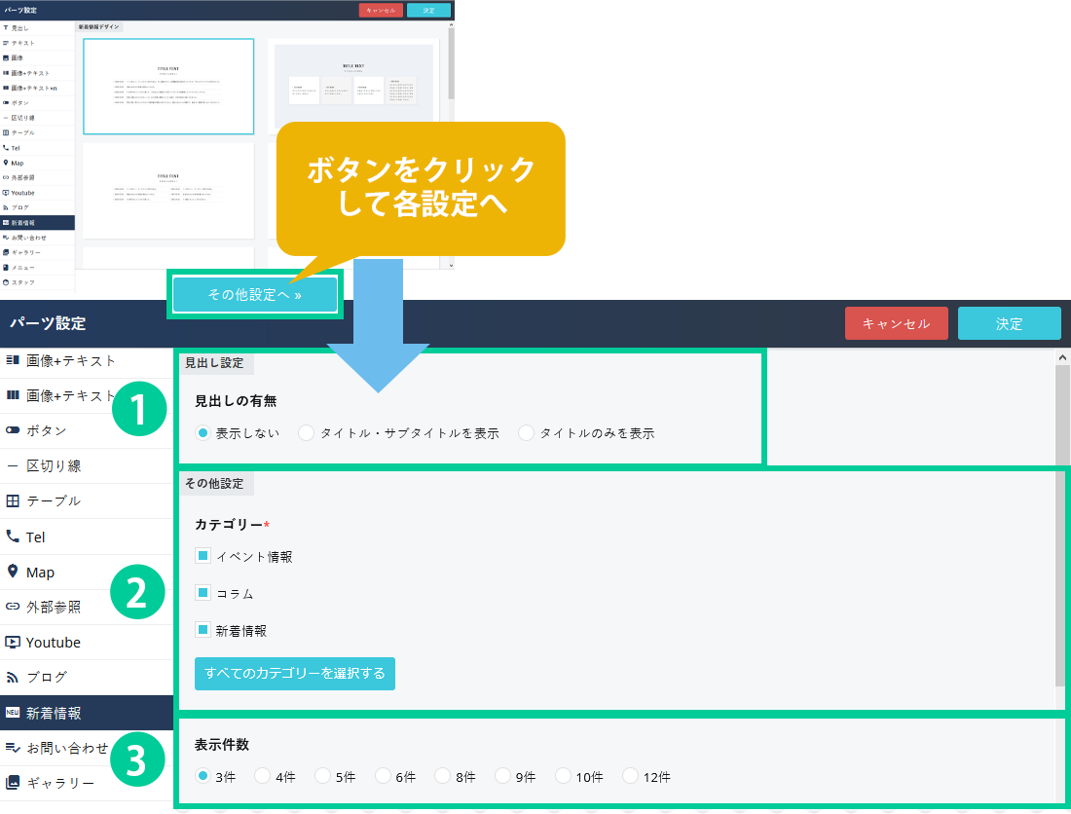Select the ボタン toggle icon
The height and width of the screenshot is (814, 1071).
click(x=13, y=430)
